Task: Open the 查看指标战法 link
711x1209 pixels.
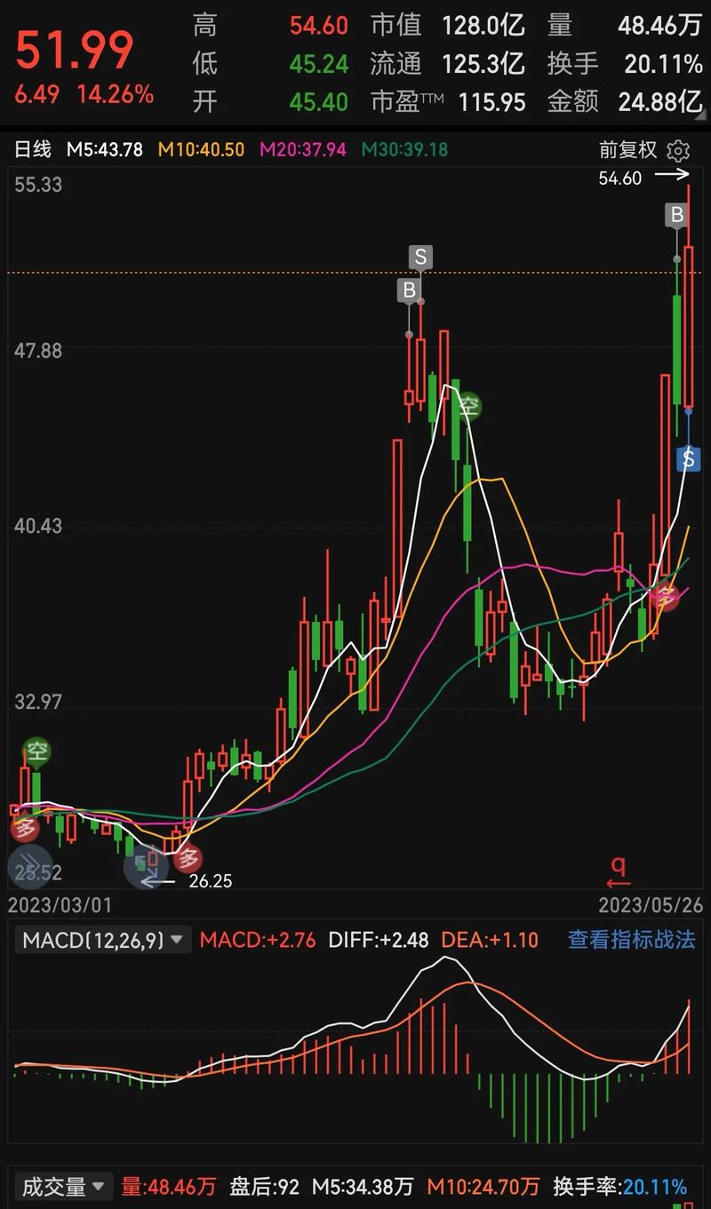Action: pos(631,940)
